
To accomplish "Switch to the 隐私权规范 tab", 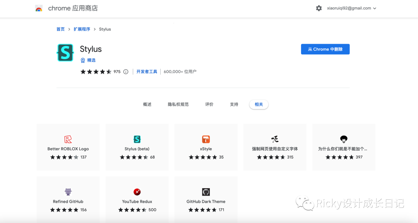I will click(178, 104).
